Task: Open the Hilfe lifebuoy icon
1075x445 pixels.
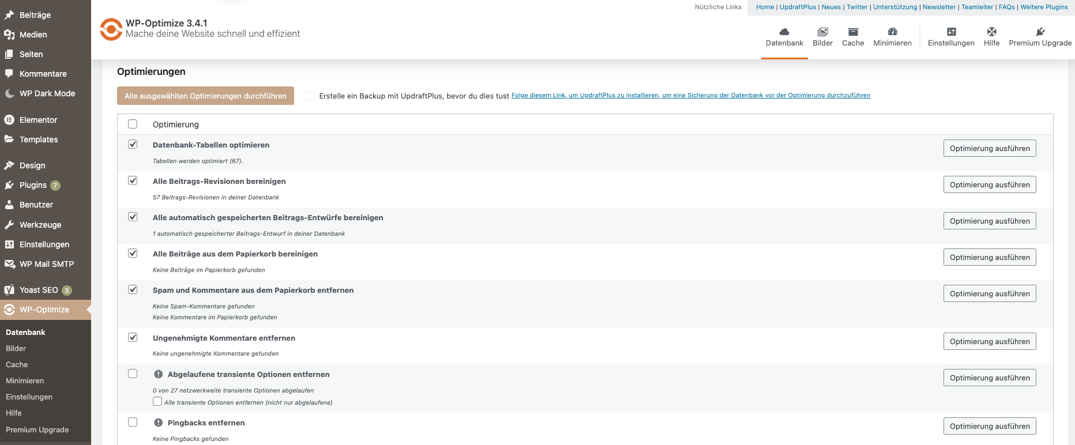Action: coord(991,32)
